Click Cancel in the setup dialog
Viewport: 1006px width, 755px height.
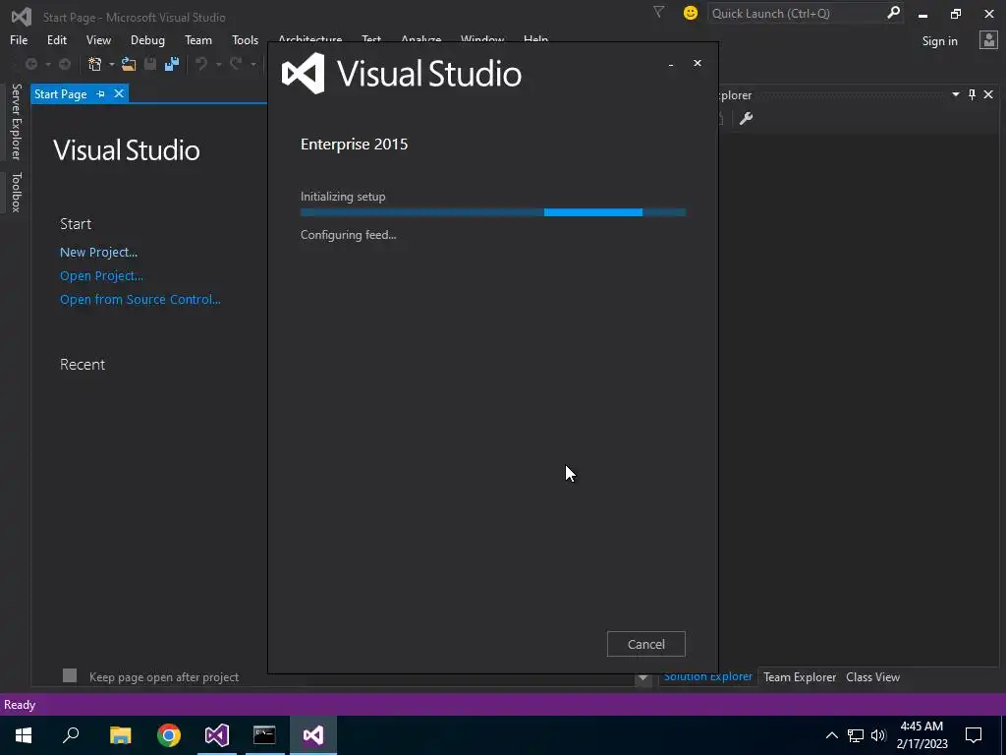pos(646,644)
